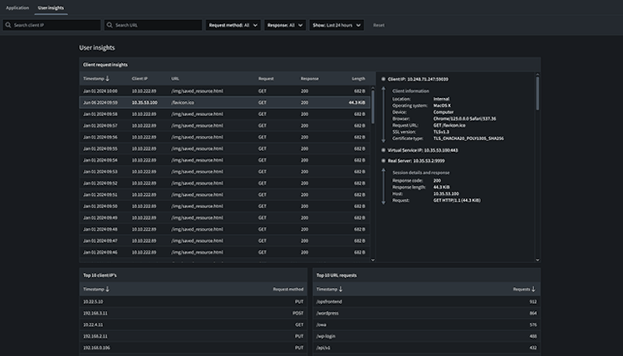Expand the Response filter dropdown
The height and width of the screenshot is (356, 623).
286,26
